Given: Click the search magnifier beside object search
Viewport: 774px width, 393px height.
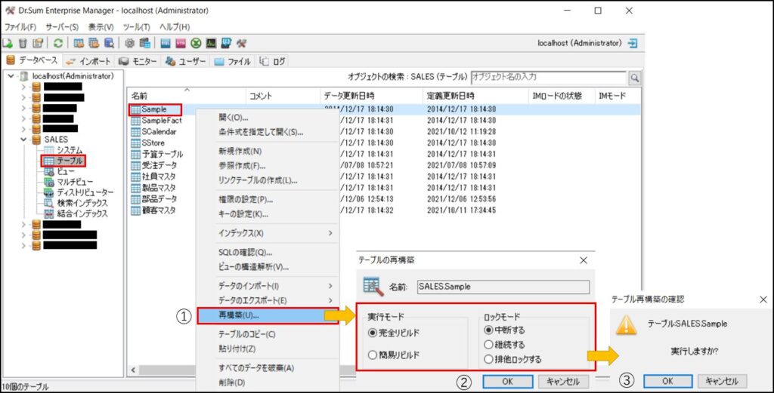Looking at the screenshot, I should tap(635, 78).
